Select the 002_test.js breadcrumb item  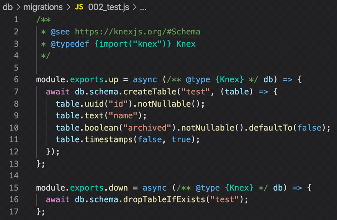point(109,7)
